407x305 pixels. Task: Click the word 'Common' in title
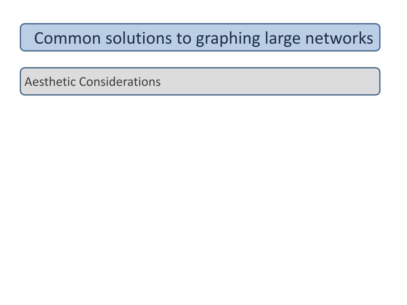point(67,38)
